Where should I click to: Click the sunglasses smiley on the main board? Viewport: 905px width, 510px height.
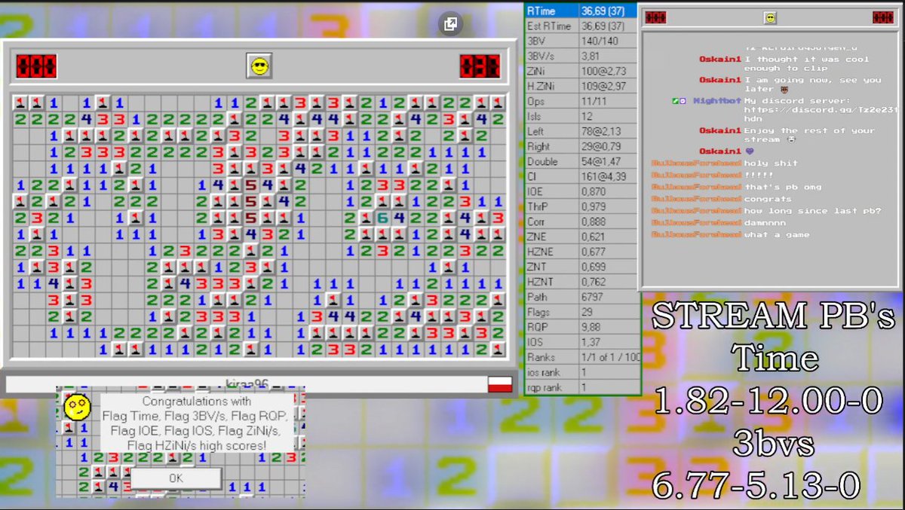[259, 66]
